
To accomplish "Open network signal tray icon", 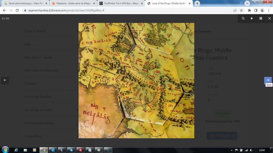I will coord(246,150).
